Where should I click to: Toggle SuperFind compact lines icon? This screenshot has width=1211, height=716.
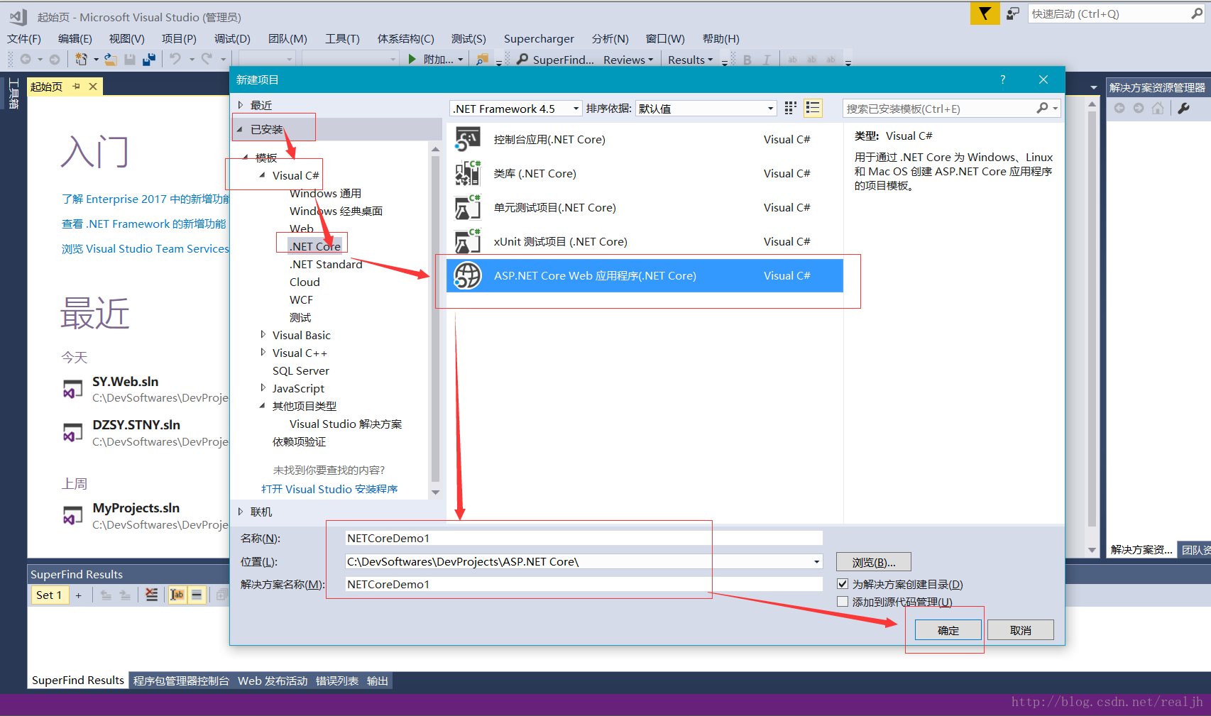click(x=197, y=595)
